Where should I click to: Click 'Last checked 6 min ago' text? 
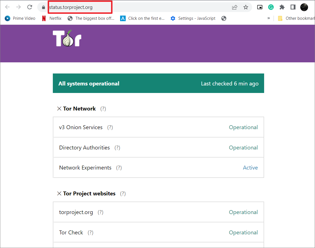(x=230, y=84)
